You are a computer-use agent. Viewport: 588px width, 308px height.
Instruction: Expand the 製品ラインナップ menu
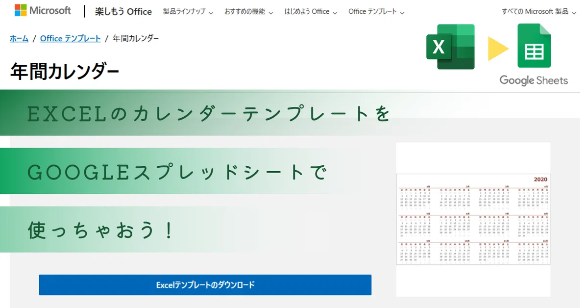[188, 12]
